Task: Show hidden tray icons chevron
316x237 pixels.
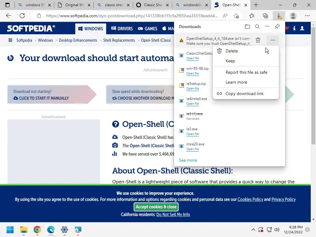Action: (x=253, y=230)
